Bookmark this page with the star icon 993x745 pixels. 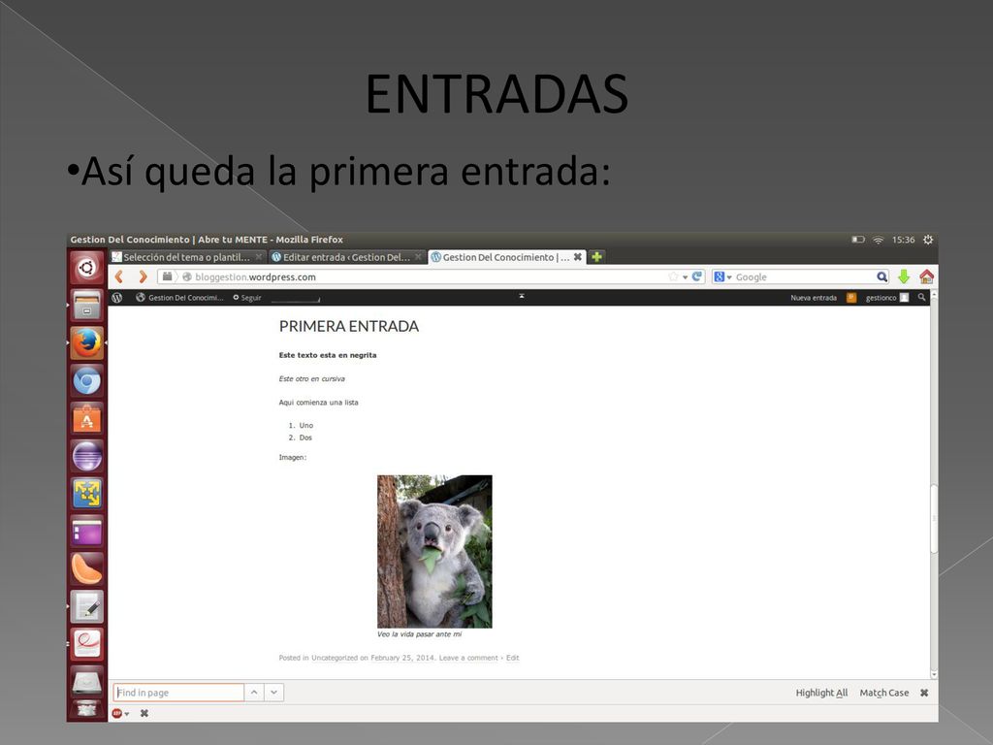[x=673, y=276]
